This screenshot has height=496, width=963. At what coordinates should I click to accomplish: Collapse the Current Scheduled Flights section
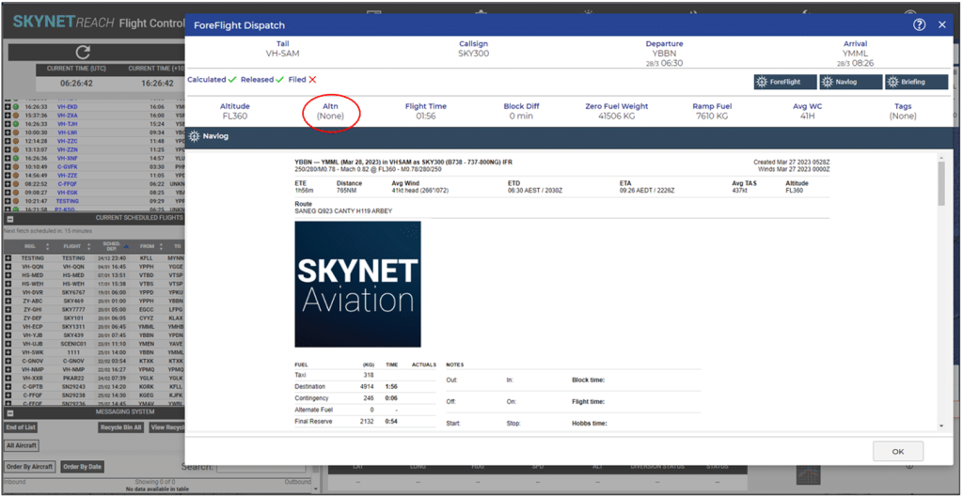point(9,219)
